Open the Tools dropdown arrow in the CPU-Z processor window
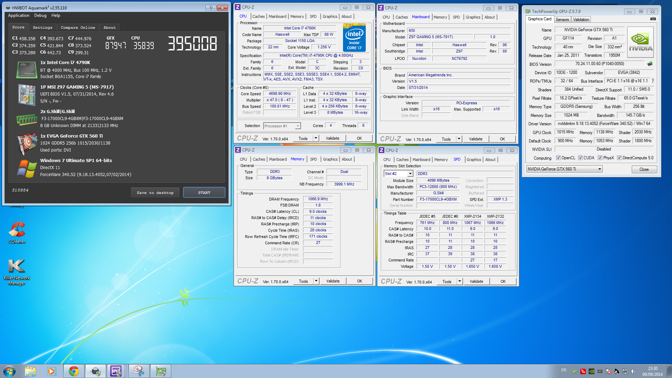The height and width of the screenshot is (378, 672). coord(316,138)
